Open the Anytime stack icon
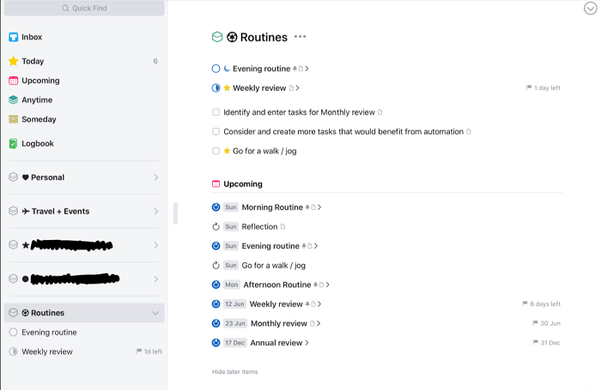 pyautogui.click(x=14, y=100)
